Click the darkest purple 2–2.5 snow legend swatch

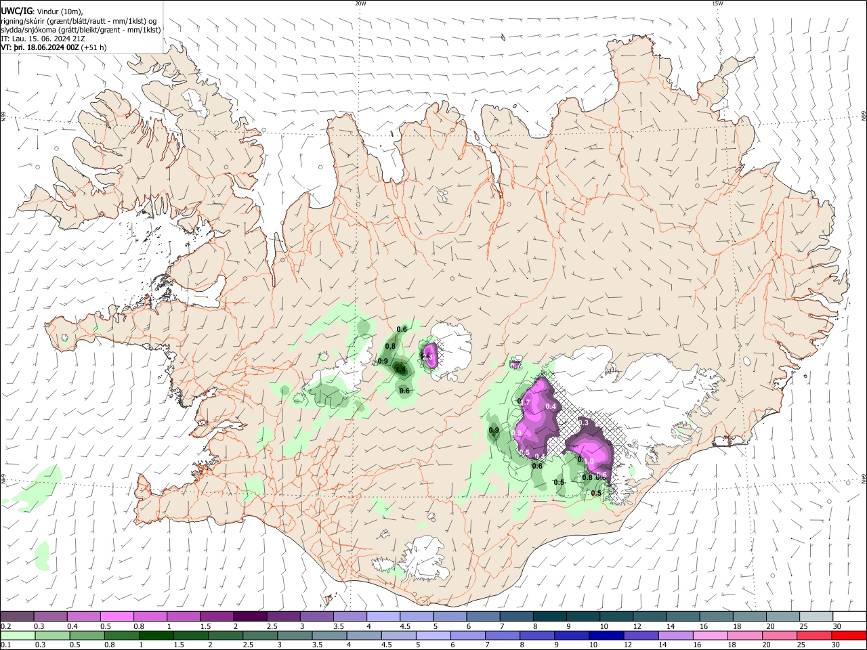[x=250, y=617]
